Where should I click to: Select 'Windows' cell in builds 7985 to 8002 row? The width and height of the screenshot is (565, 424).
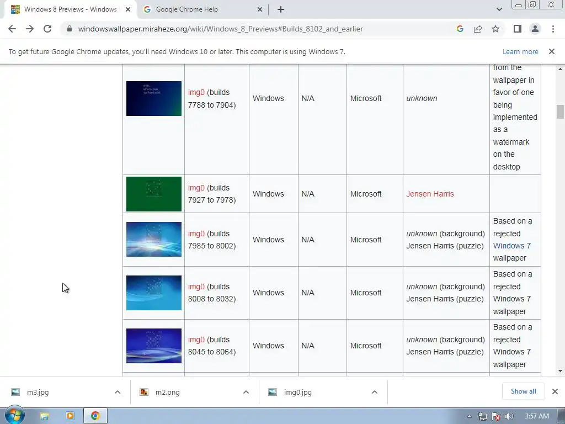268,240
